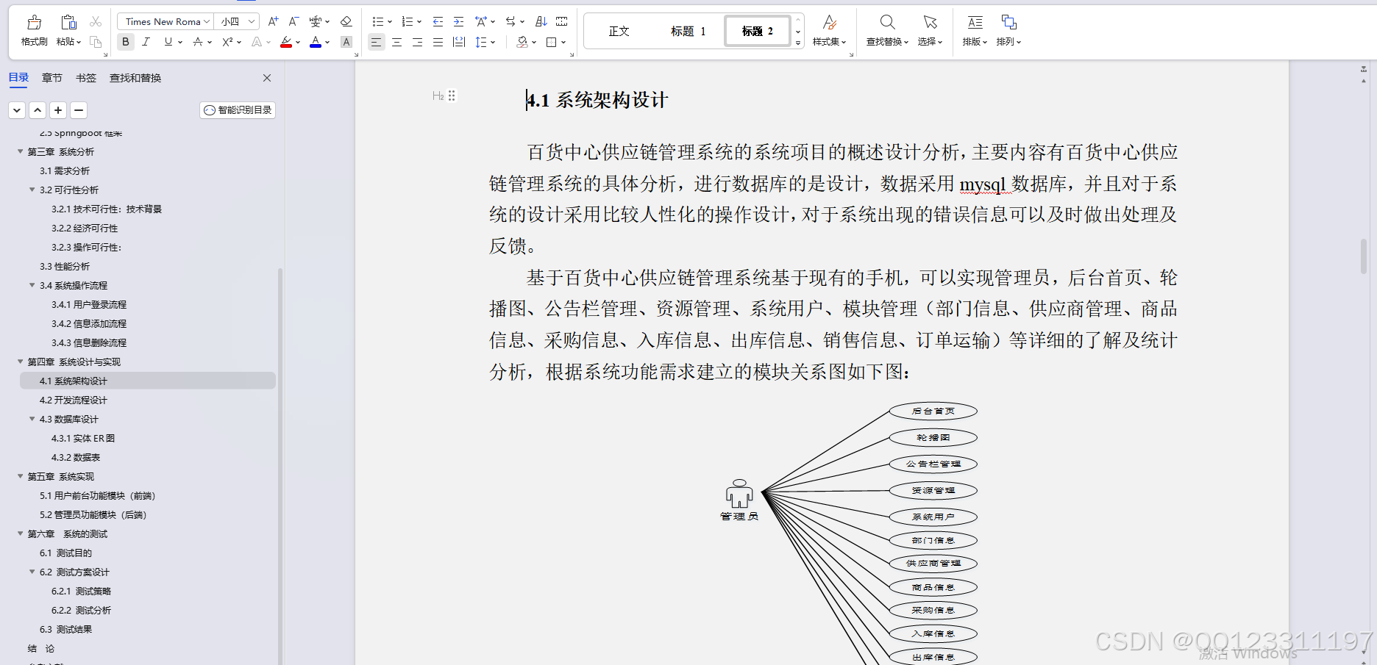Decrease font size with A- icon
The height and width of the screenshot is (665, 1377).
(293, 21)
